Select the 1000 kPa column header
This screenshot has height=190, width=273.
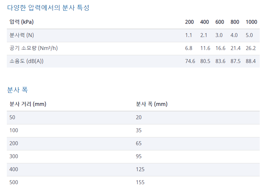pyautogui.click(x=251, y=22)
